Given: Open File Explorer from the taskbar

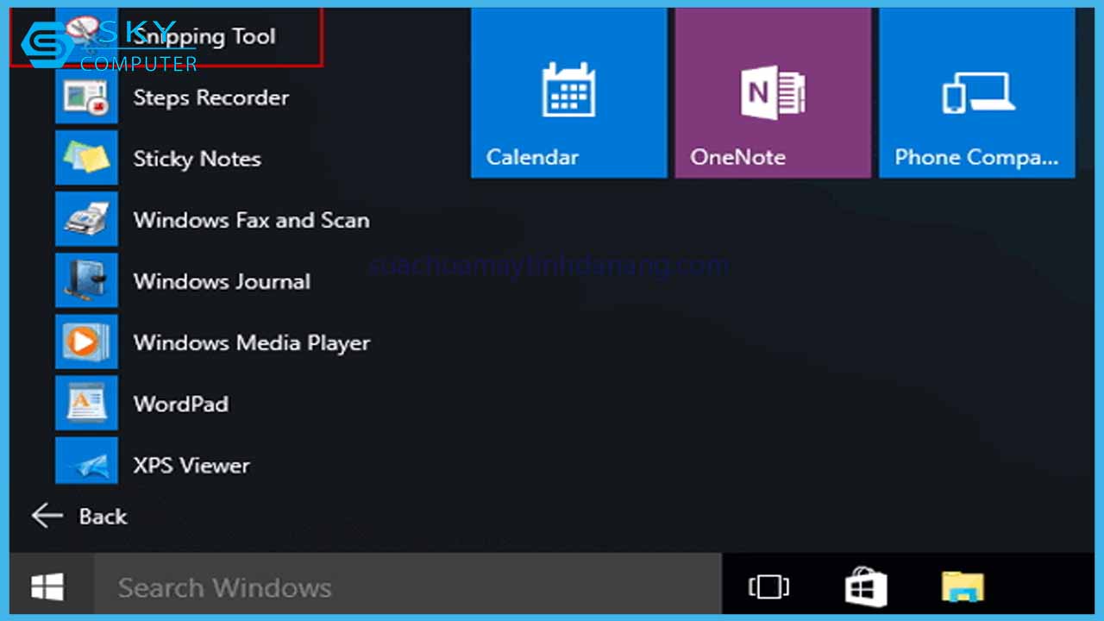Looking at the screenshot, I should (x=963, y=587).
